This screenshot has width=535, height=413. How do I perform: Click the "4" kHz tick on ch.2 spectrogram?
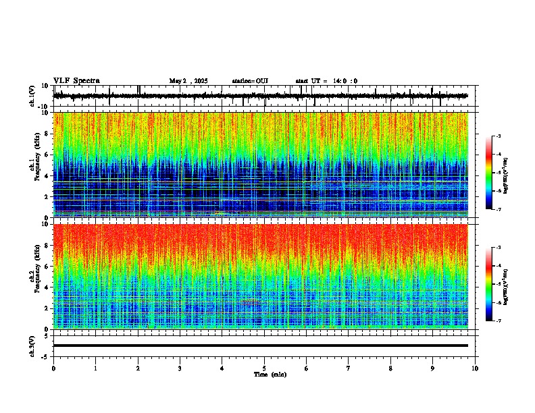tap(47, 287)
